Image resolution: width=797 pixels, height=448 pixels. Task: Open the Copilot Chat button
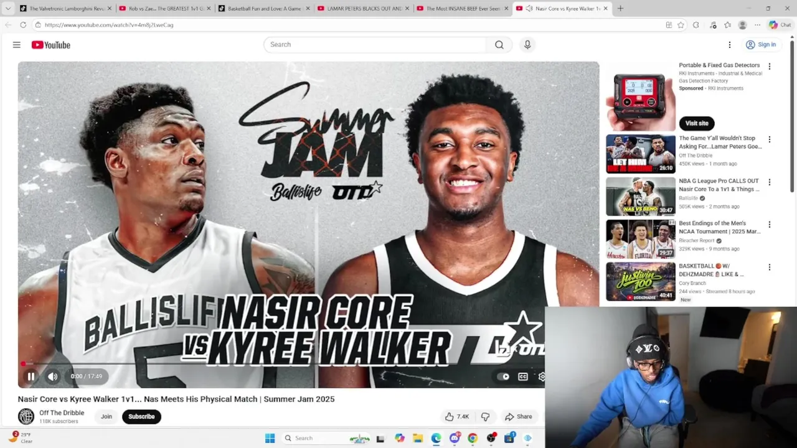[x=779, y=25]
